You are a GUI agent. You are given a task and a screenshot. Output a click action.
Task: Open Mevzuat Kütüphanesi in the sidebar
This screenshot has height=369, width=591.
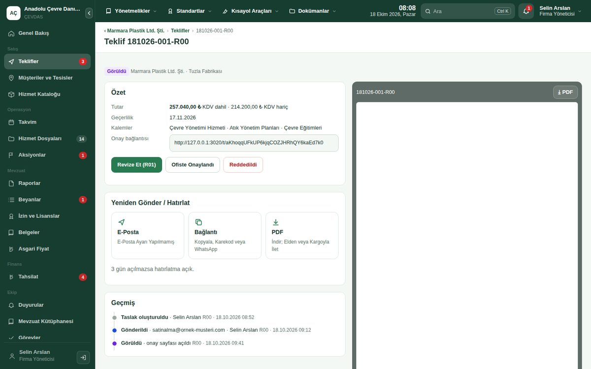[47, 321]
